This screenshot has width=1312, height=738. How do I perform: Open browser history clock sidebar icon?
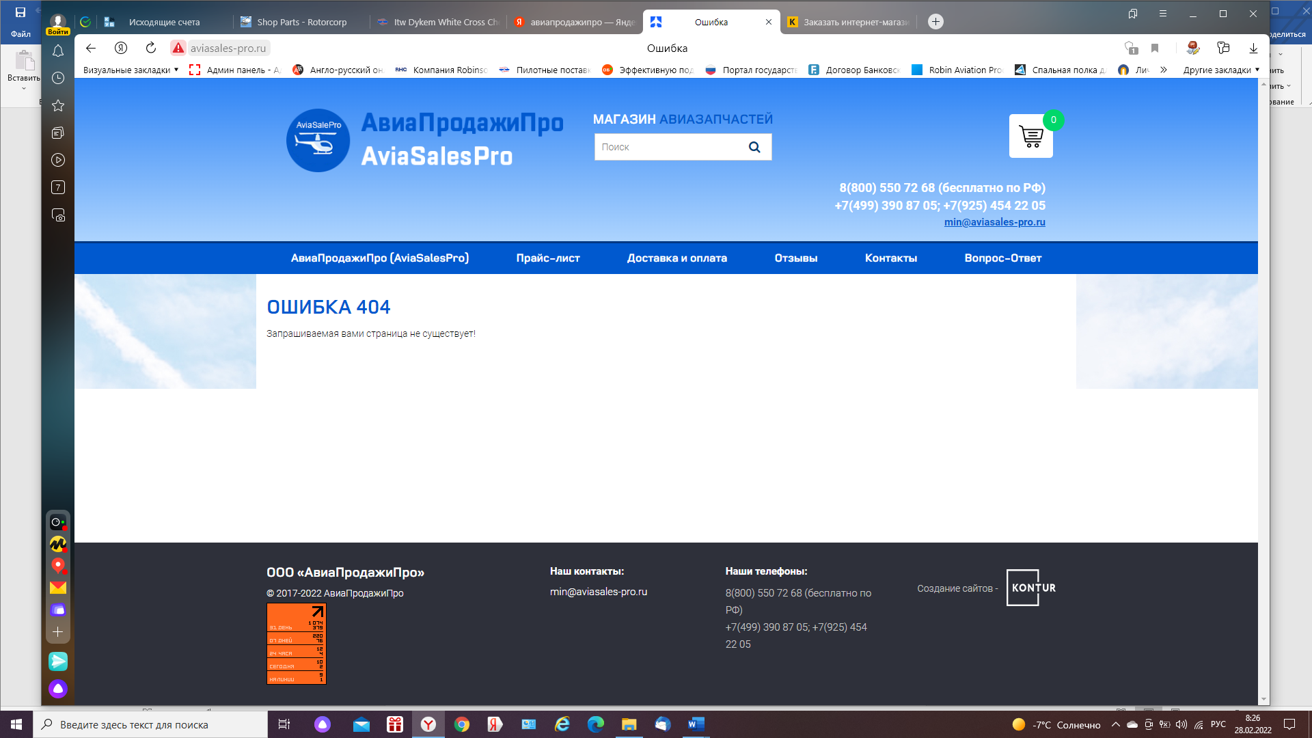[58, 78]
